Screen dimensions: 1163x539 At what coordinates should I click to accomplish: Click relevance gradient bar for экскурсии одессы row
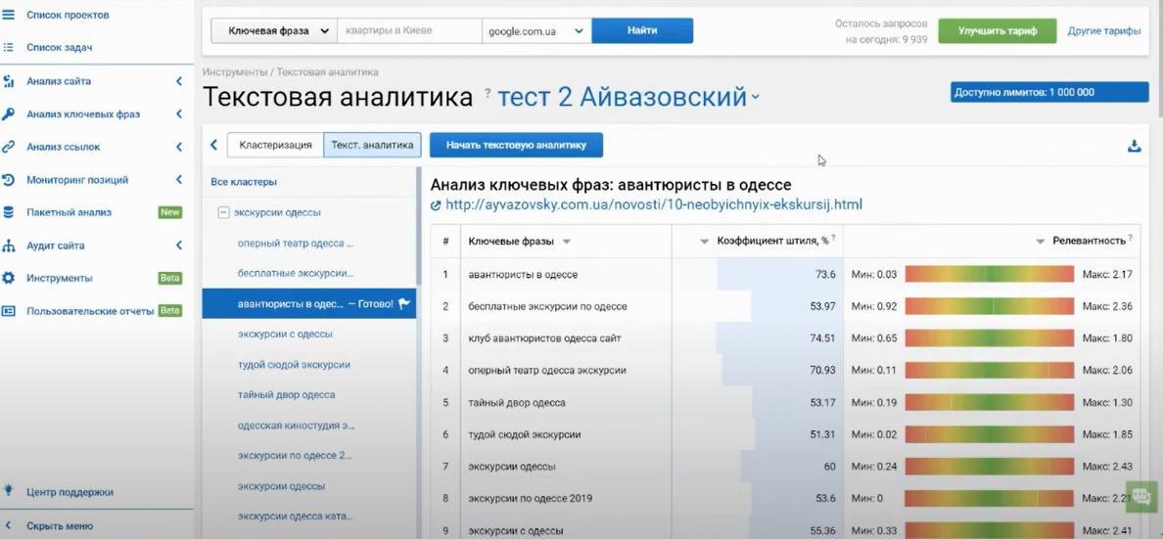click(x=990, y=467)
